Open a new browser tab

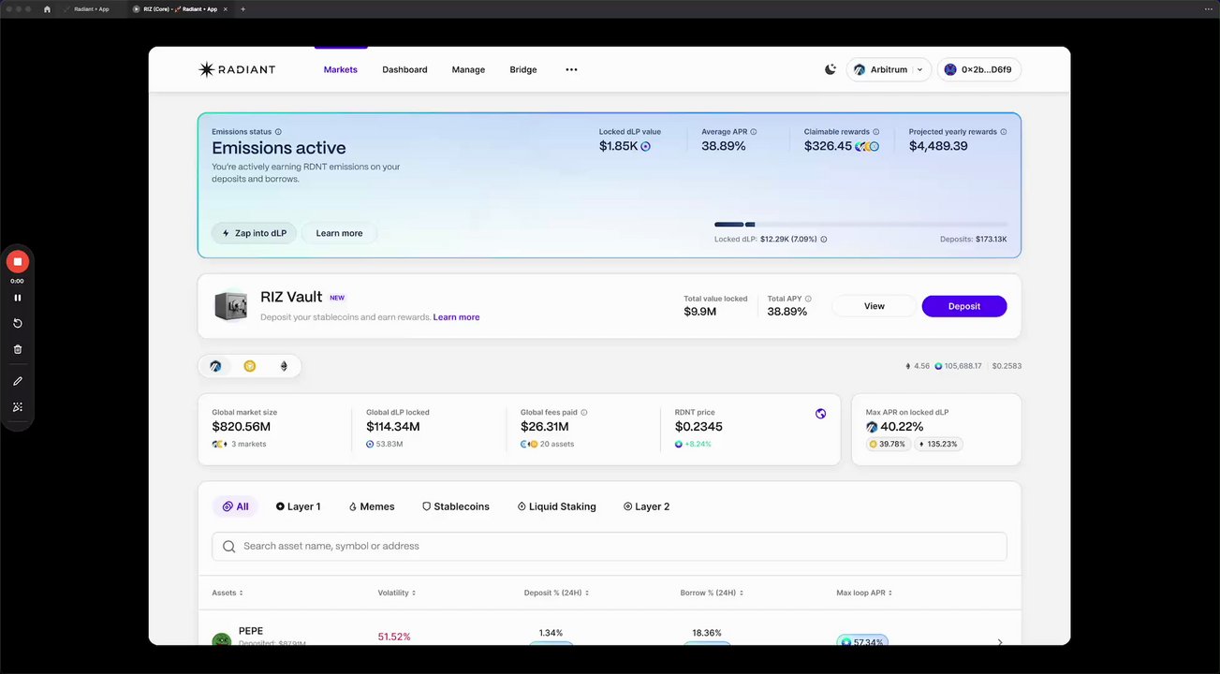[x=243, y=8]
